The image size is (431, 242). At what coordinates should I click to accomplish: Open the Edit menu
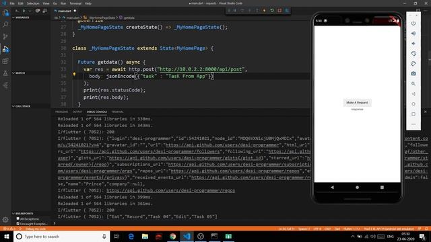tap(21, 3)
